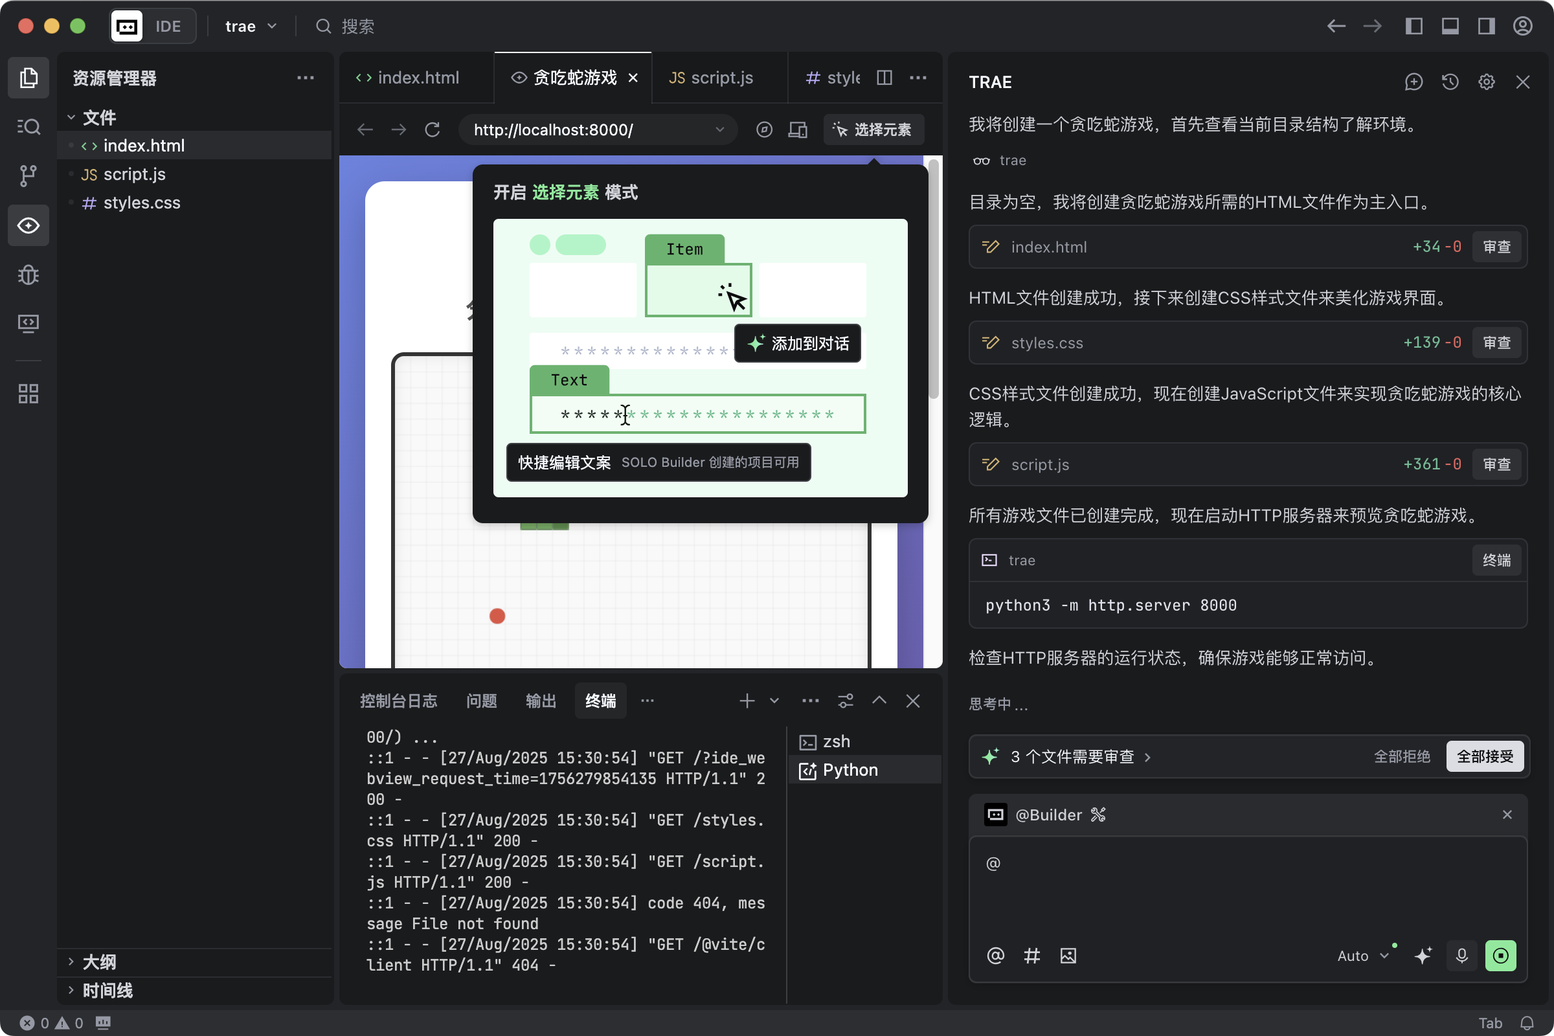The width and height of the screenshot is (1554, 1036).
Task: Toggle the 选择元素 element selection mode
Action: click(x=873, y=129)
